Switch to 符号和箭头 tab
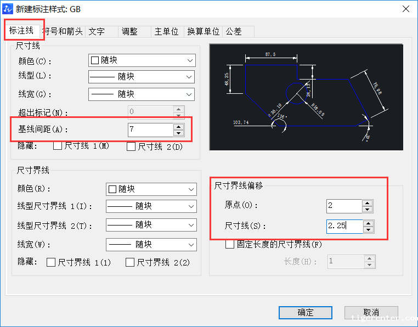The width and height of the screenshot is (418, 327). [x=64, y=31]
